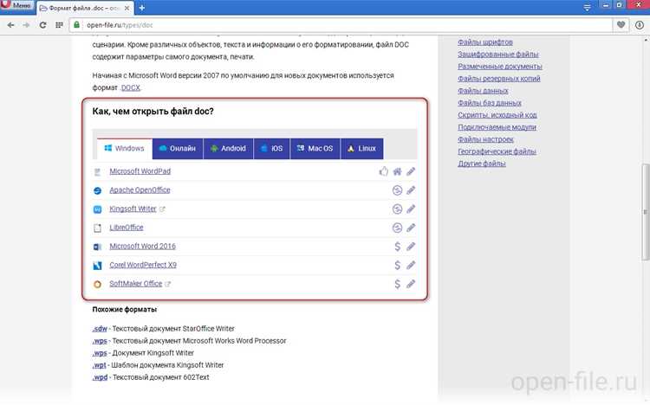Open .wps Microsoft Works Word Processor link
Screen dimensions: 650x405
coord(100,341)
